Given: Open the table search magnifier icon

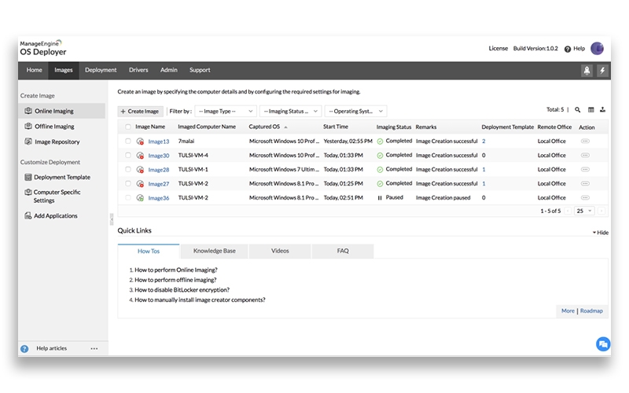Looking at the screenshot, I should click(578, 110).
